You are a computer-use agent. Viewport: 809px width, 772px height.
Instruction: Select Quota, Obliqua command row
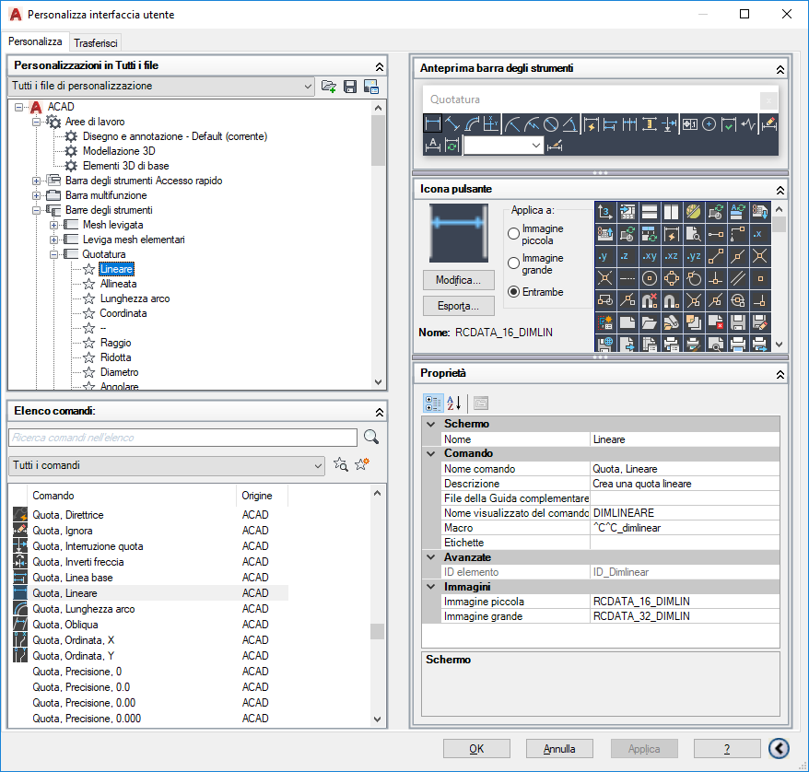coord(150,625)
